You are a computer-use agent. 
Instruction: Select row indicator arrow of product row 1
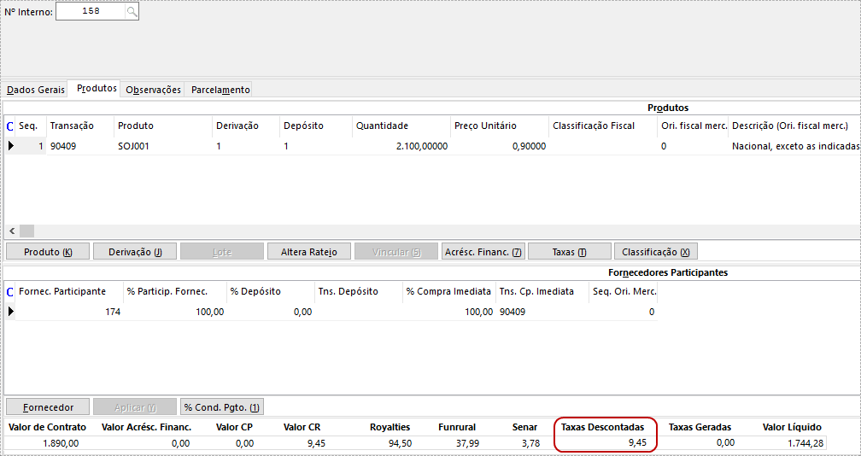pos(11,147)
